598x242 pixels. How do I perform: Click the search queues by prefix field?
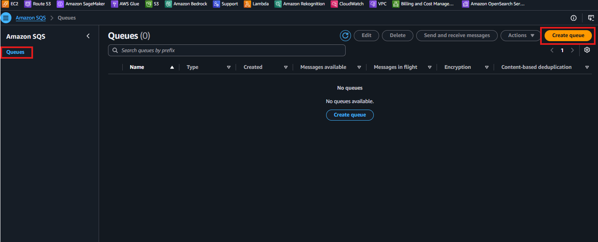tap(227, 51)
